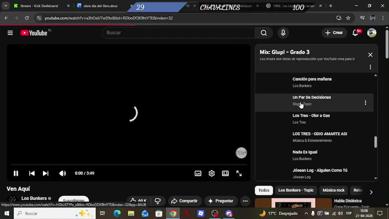Image resolution: width=389 pixels, height=219 pixels.
Task: Open the YouTube guide hamburger menu
Action: [x=10, y=33]
